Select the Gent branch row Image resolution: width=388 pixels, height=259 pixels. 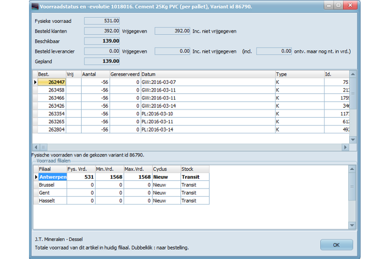click(122, 193)
